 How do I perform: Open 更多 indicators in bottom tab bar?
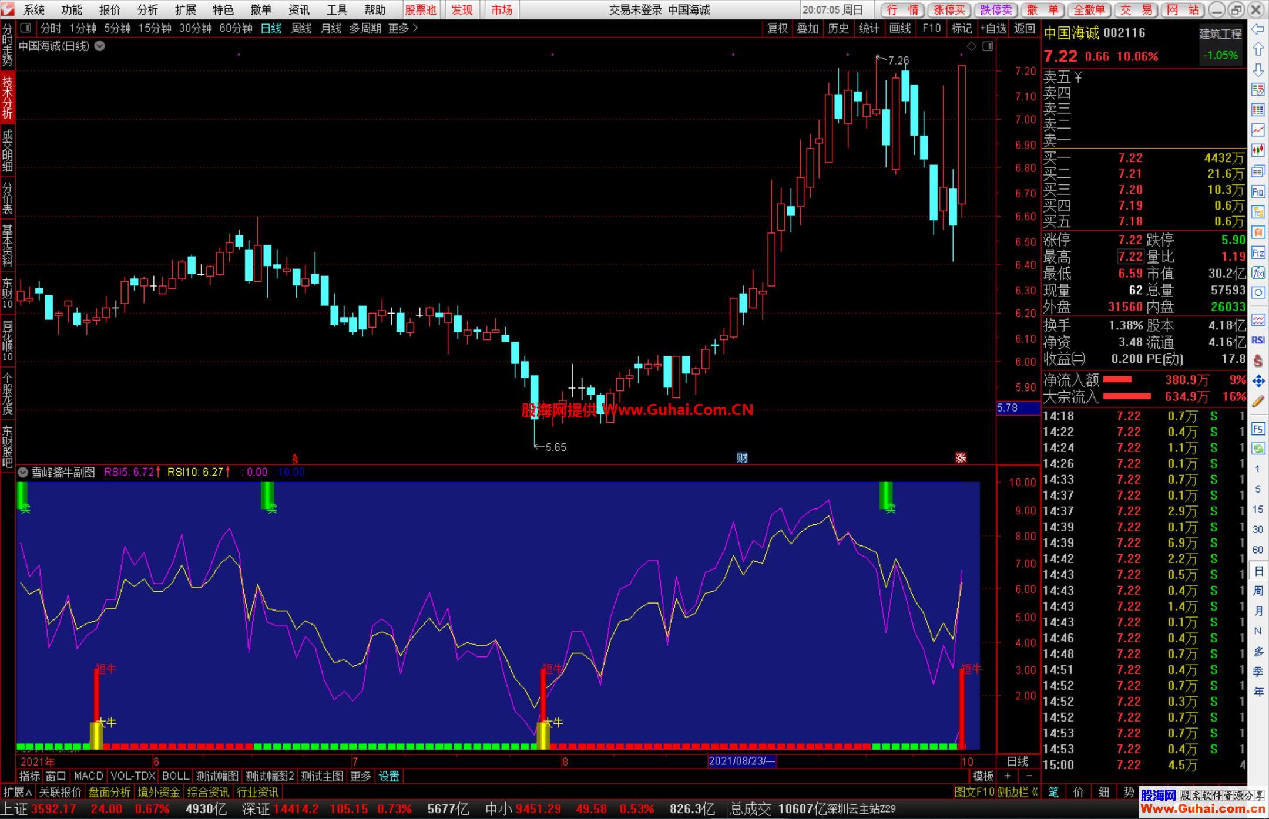(360, 776)
